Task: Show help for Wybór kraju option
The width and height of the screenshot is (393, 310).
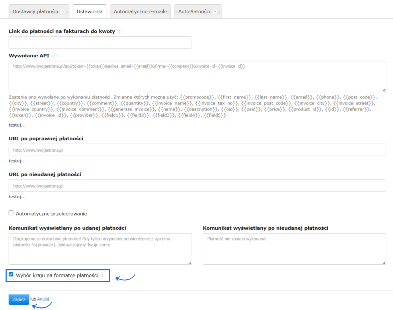Action: coord(102,276)
